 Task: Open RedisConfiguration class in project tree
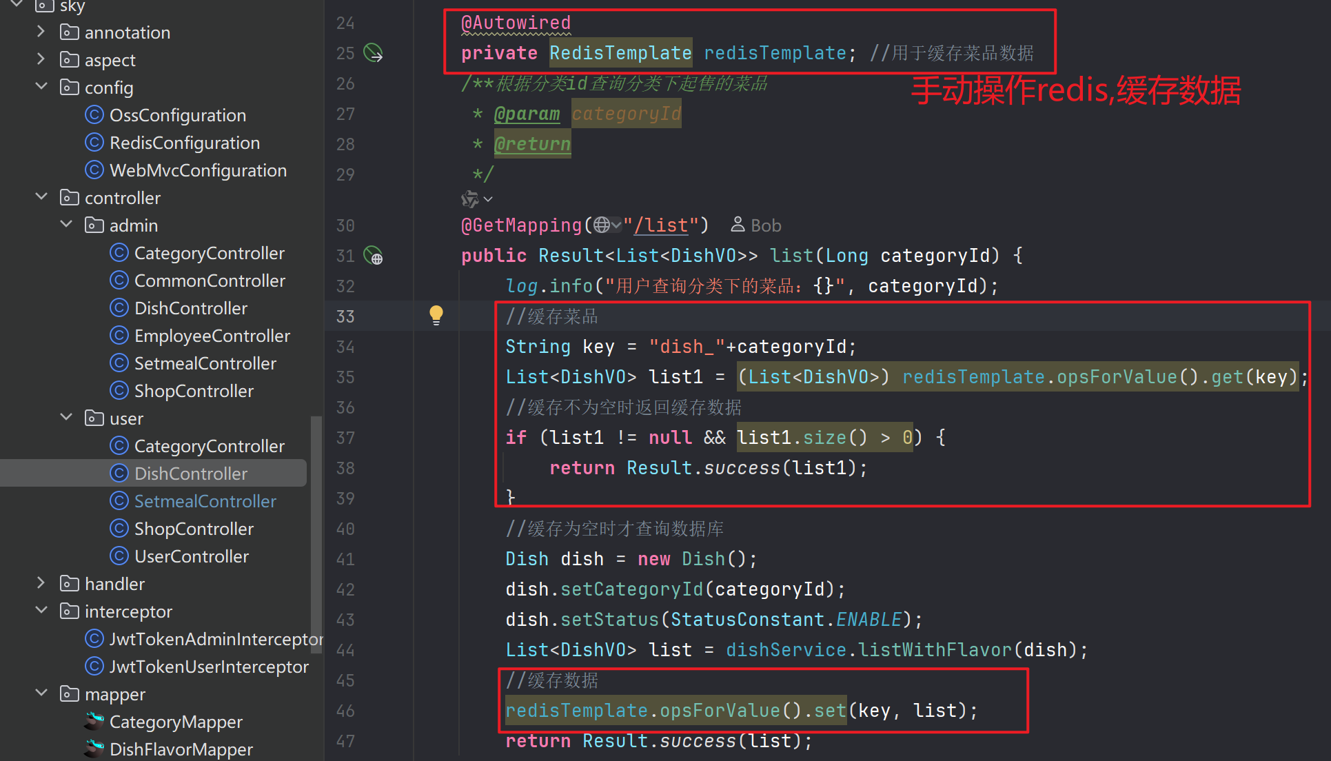coord(185,143)
